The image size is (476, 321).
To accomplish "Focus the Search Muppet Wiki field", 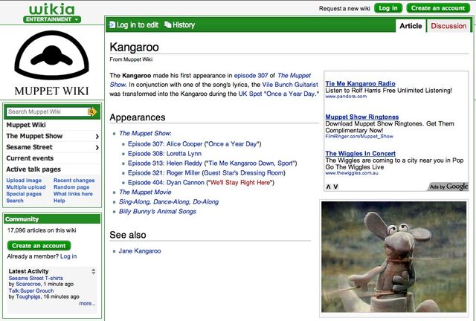I will pyautogui.click(x=47, y=111).
